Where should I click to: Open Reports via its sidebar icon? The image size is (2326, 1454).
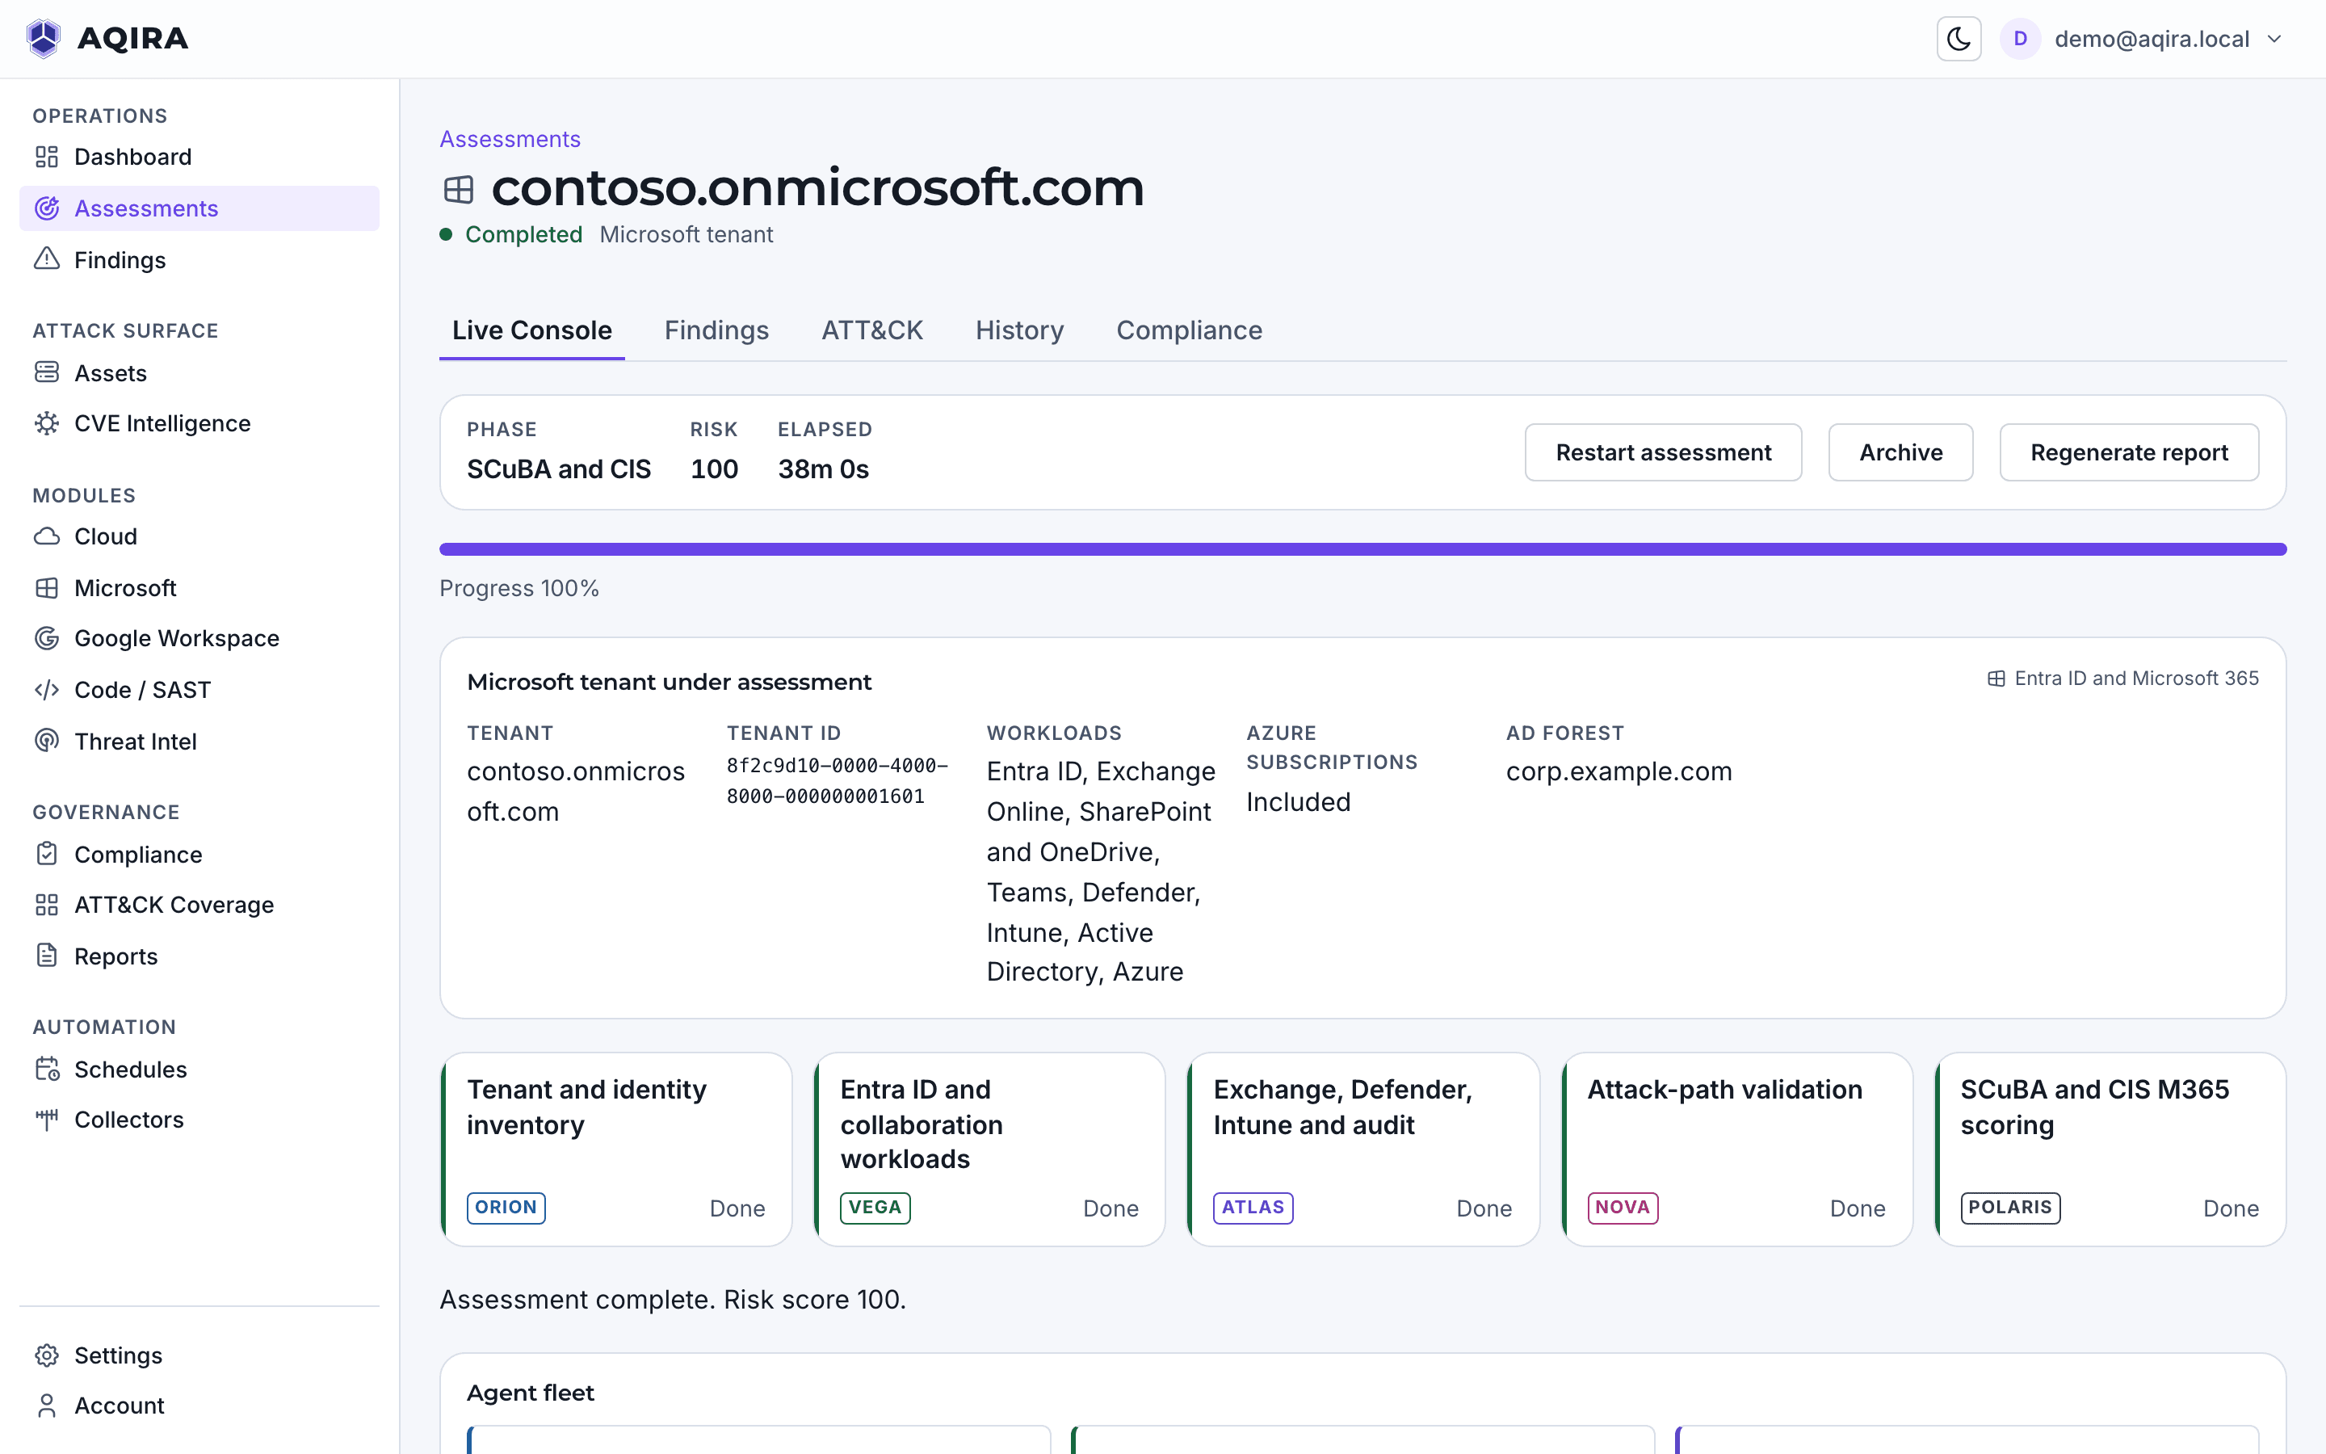pyautogui.click(x=46, y=956)
